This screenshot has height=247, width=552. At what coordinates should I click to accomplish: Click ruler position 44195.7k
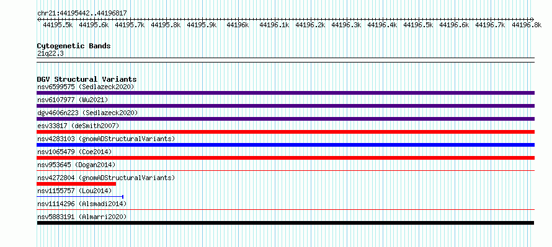coord(130,25)
